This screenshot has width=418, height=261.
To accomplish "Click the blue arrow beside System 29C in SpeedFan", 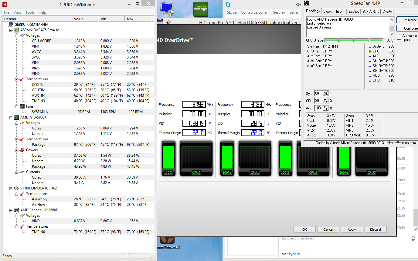I will pyautogui.click(x=370, y=46).
